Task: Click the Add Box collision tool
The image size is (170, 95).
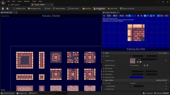Action: coord(87,8)
